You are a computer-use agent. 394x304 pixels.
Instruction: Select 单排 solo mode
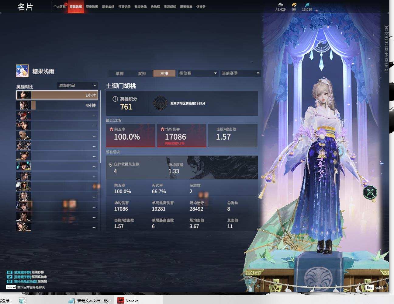pos(119,73)
